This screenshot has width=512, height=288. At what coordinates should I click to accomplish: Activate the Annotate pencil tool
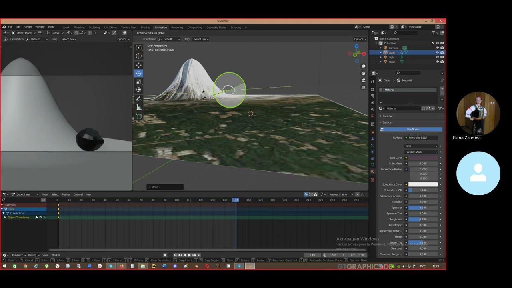[139, 99]
